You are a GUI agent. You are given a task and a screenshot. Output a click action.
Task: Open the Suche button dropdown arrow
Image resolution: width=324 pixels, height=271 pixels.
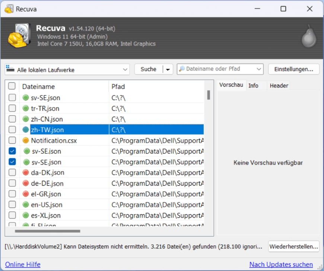click(168, 69)
